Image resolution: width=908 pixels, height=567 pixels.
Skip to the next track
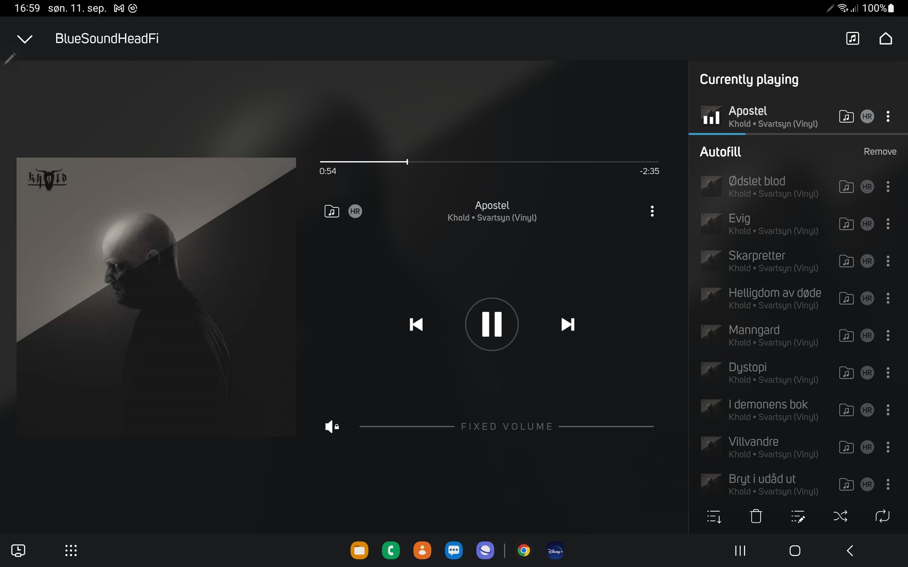pyautogui.click(x=568, y=324)
